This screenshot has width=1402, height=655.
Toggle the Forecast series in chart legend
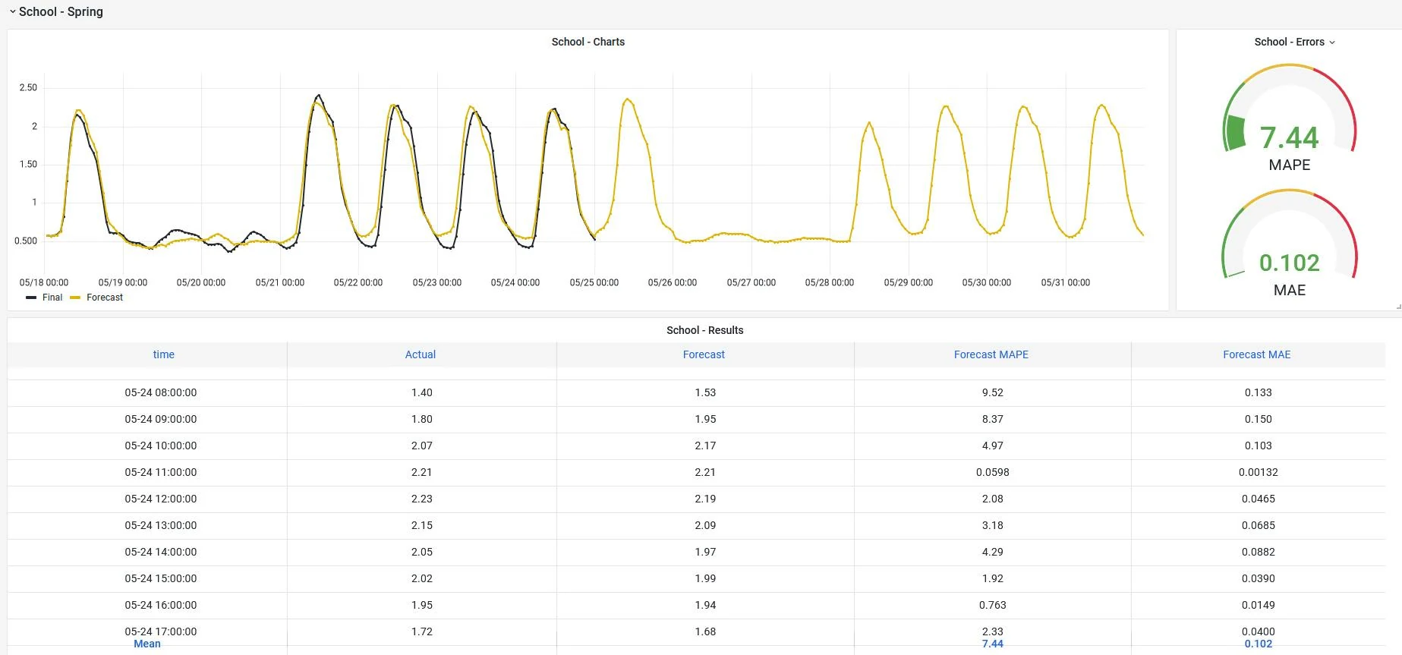[105, 298]
